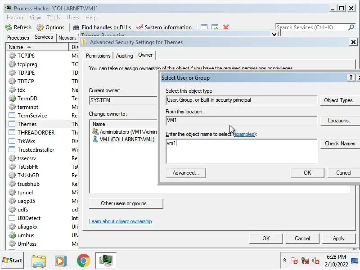
Task: Select the udfs service row
Action: 42,210
